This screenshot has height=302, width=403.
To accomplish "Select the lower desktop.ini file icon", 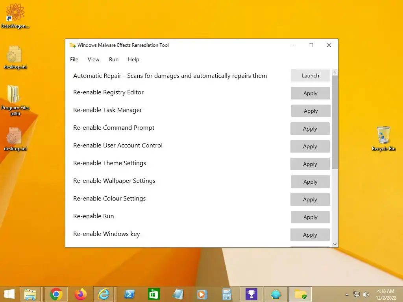I will 15,140.
